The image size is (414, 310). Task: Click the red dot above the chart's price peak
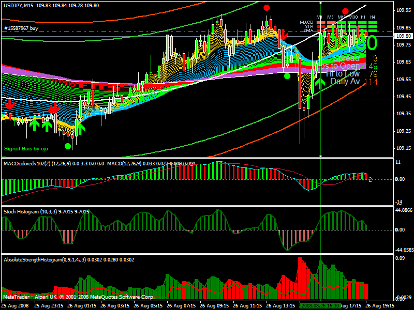[267, 8]
